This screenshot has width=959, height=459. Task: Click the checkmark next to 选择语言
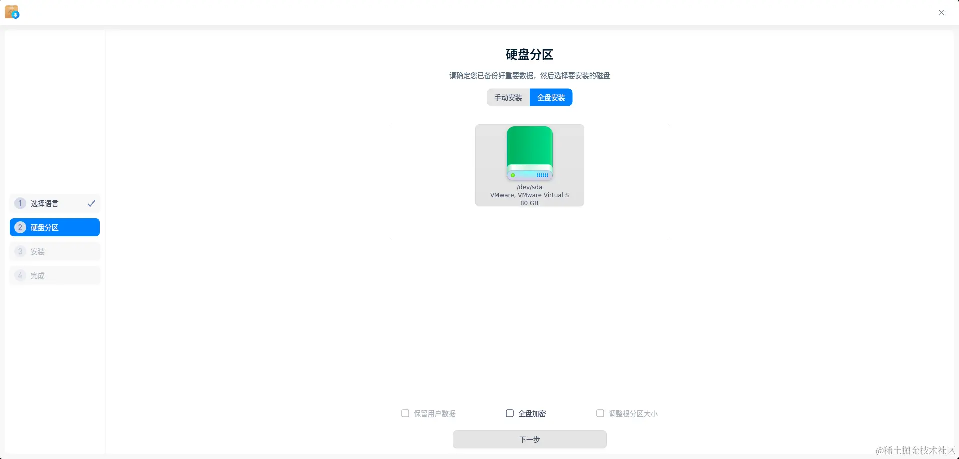click(x=91, y=203)
